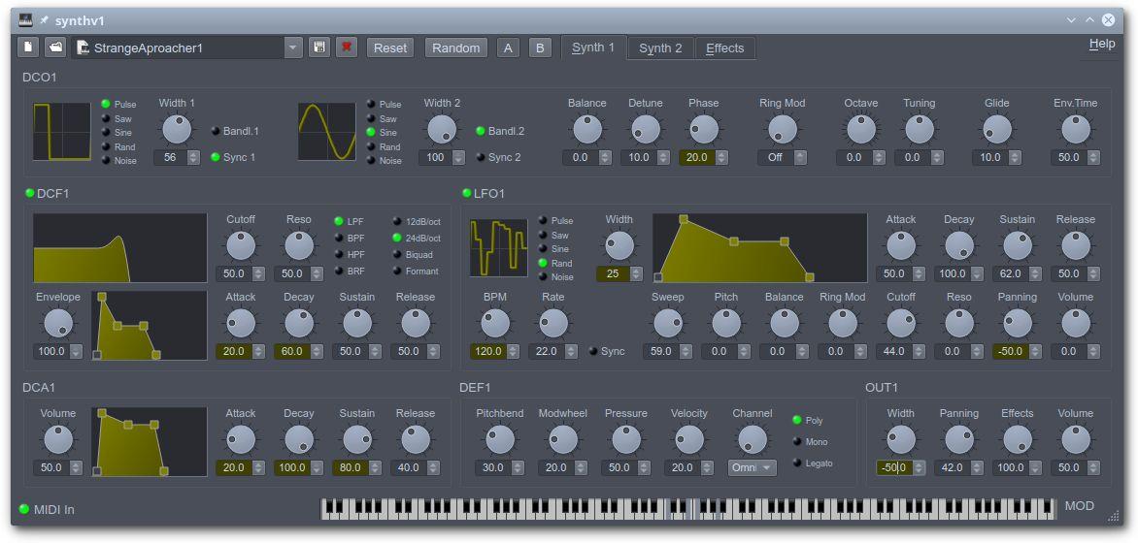This screenshot has height=543, width=1138.
Task: Click the Env.Time knob
Action: coord(1076,130)
